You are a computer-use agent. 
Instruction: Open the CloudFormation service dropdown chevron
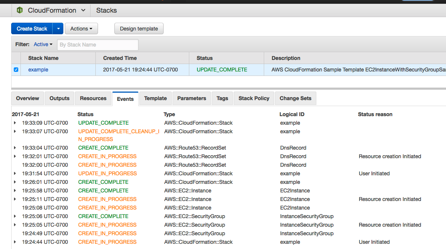(x=83, y=10)
